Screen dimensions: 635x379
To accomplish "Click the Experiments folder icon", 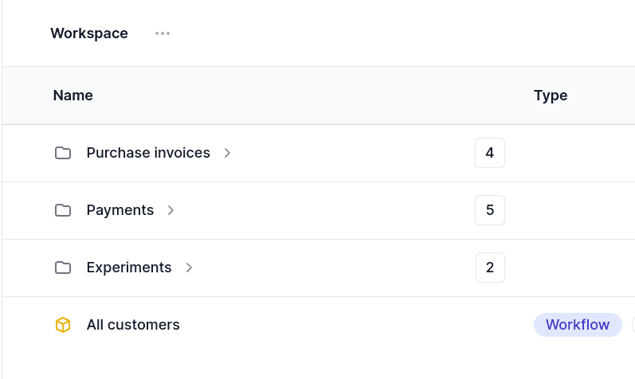I will 63,268.
